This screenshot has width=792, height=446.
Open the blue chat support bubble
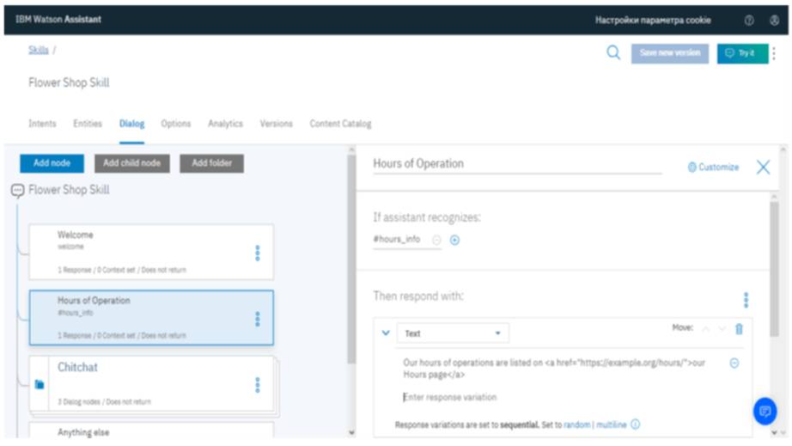(764, 412)
